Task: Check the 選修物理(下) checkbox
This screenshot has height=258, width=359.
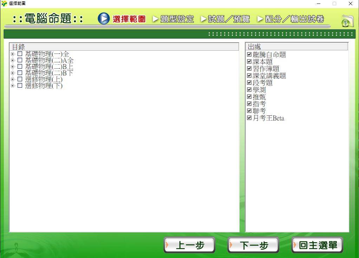Action: click(20, 86)
